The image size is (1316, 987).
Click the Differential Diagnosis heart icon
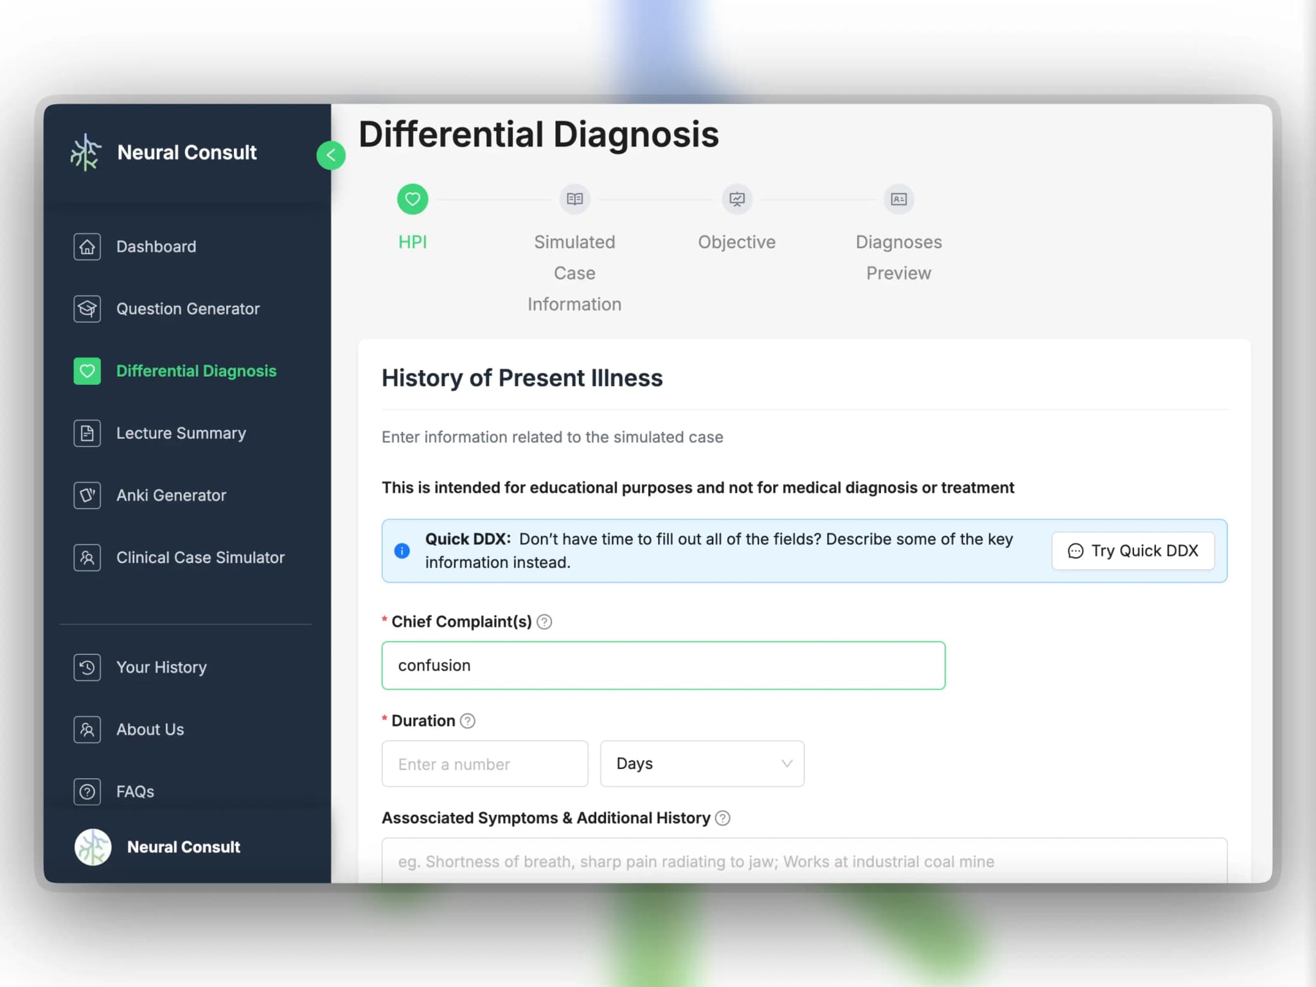87,370
